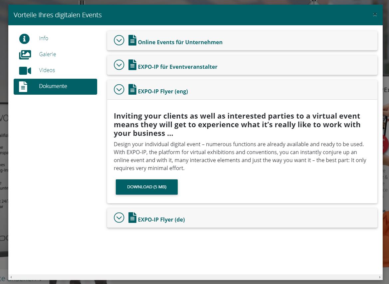Click the EXPO-IP Flyer (de) title
The image size is (389, 284).
[x=161, y=220]
